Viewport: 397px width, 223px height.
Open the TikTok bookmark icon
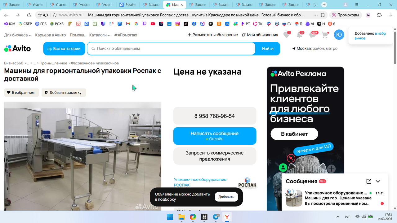tap(186, 24)
